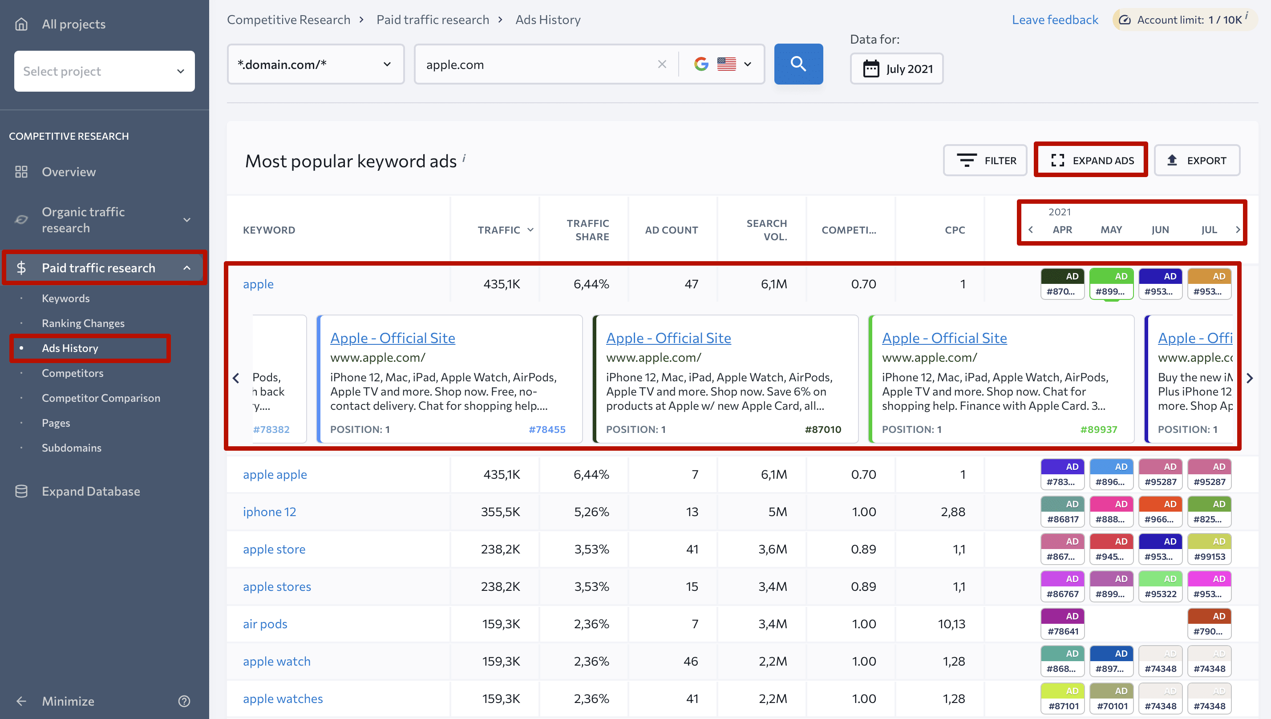Open the Select project dropdown
Viewport: 1271px width, 719px height.
pos(104,71)
